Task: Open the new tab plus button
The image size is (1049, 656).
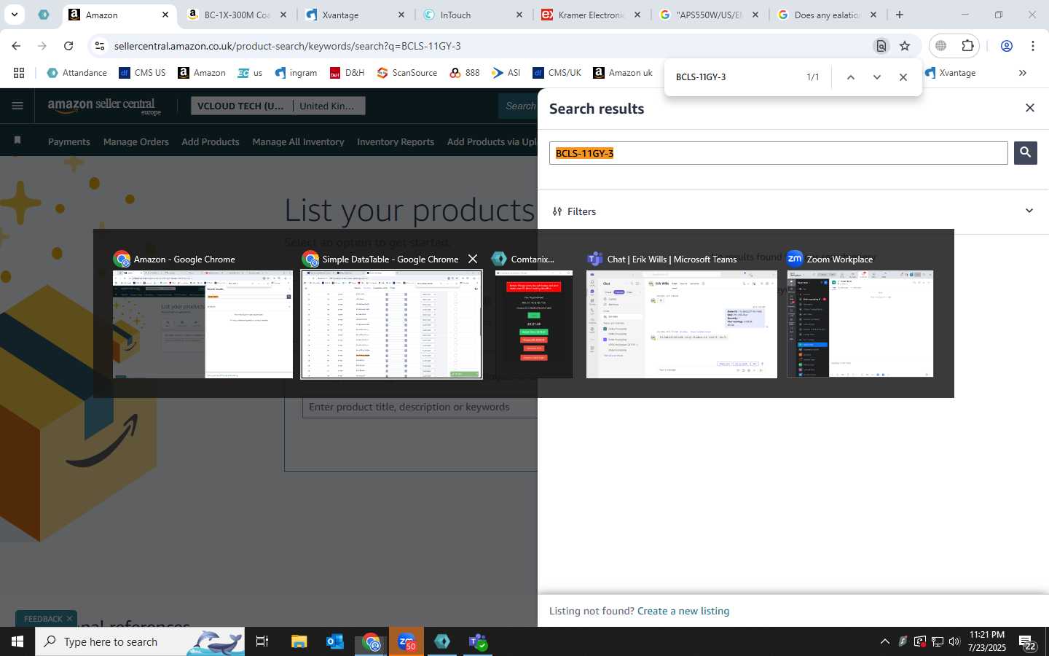Action: [900, 15]
